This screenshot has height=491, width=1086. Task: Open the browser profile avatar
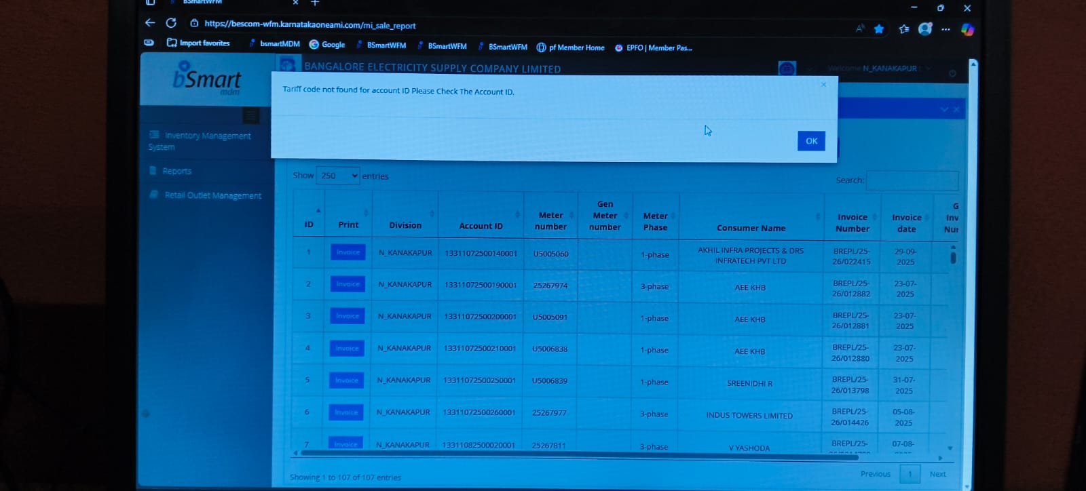click(925, 28)
